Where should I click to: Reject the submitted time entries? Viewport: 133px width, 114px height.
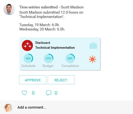click(61, 80)
